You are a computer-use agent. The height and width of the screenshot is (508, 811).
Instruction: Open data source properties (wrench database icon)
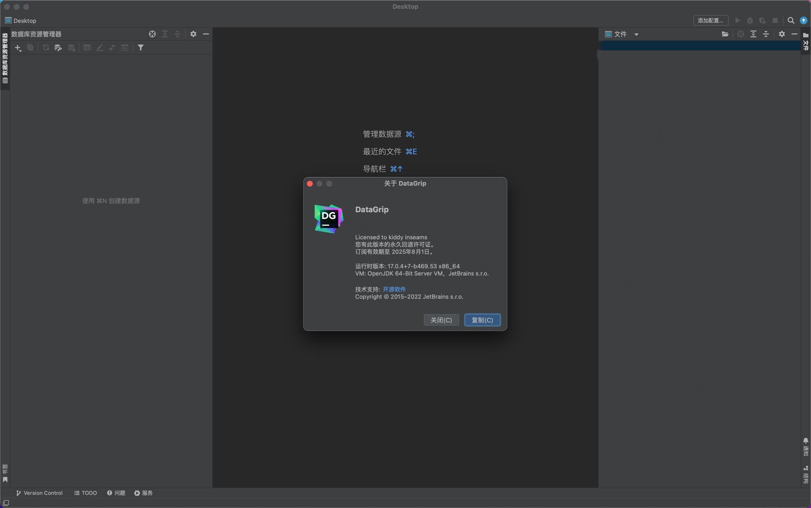[58, 47]
